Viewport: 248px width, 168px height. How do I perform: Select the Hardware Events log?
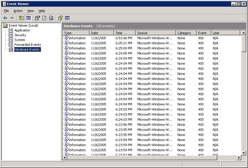[x=27, y=49]
